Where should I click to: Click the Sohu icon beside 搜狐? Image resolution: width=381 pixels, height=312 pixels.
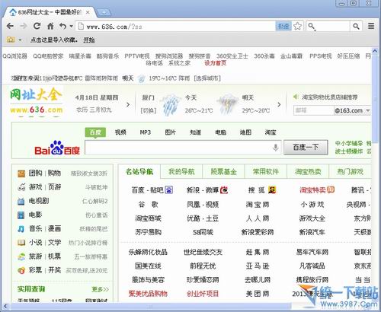[272, 190]
